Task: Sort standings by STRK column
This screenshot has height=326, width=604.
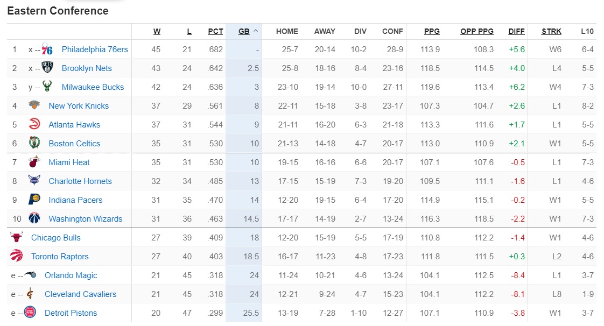Action: click(551, 31)
